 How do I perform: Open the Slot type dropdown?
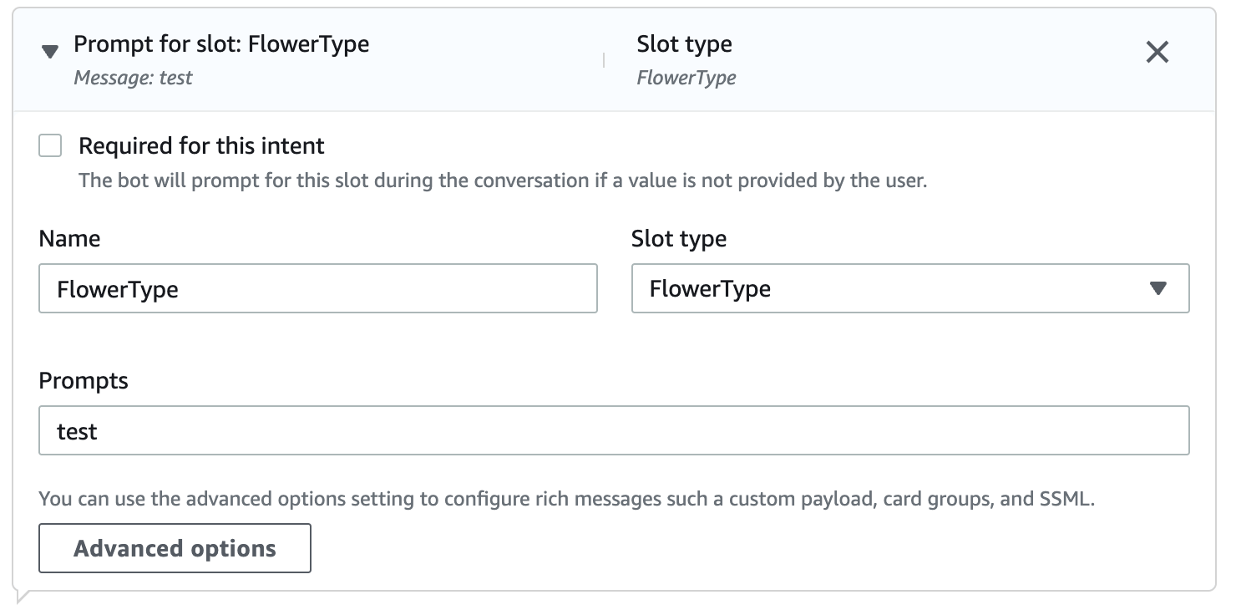pyautogui.click(x=910, y=288)
